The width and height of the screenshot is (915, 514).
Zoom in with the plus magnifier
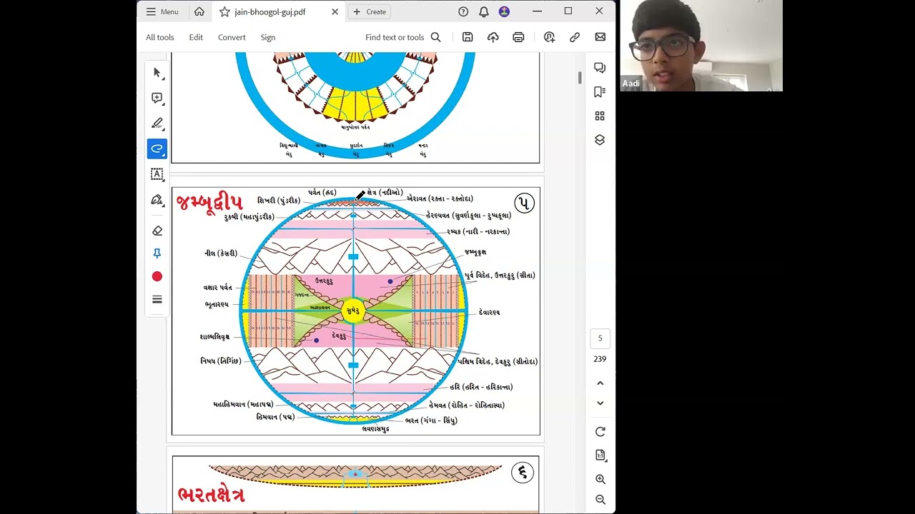pyautogui.click(x=600, y=479)
